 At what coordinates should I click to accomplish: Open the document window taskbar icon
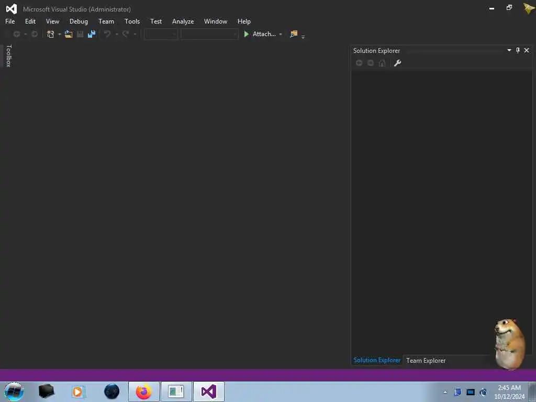176,392
